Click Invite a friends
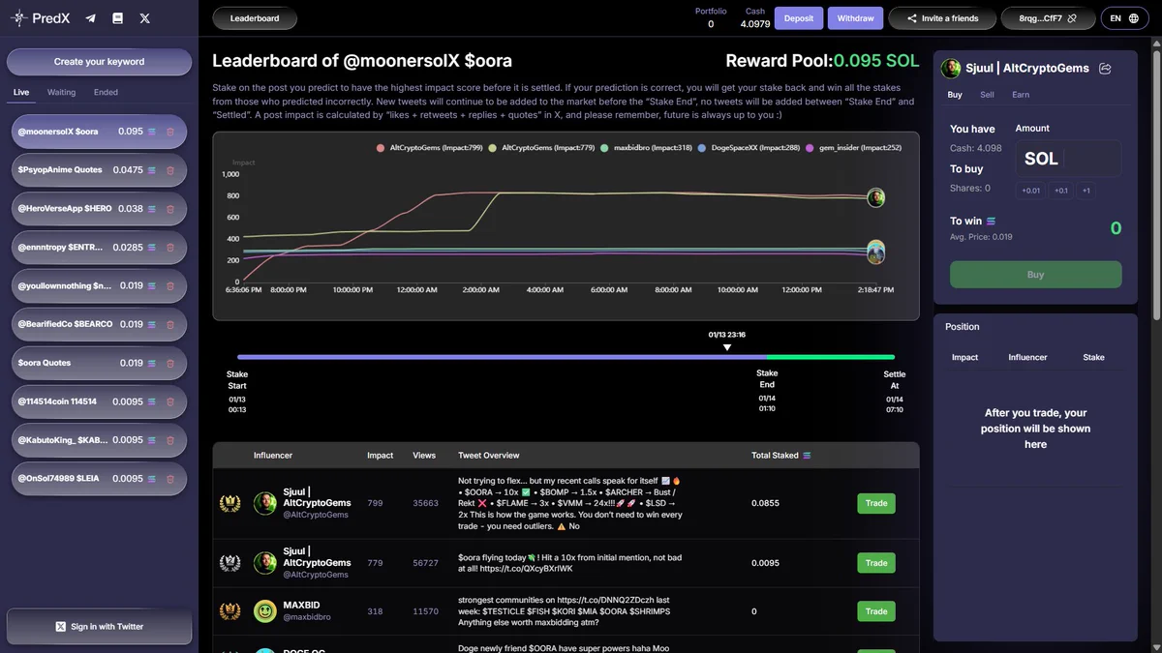This screenshot has height=653, width=1162. coord(941,18)
